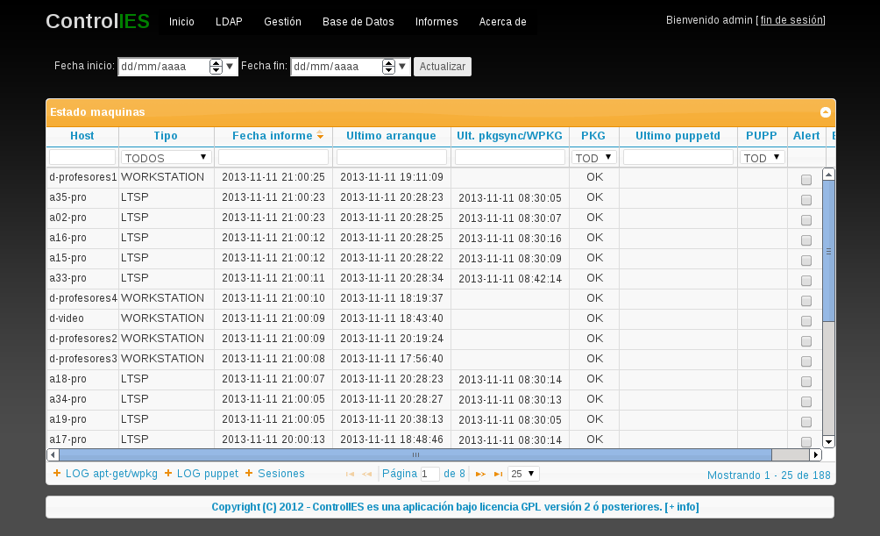Go to the previous page
This screenshot has height=536, width=880.
[x=367, y=475]
